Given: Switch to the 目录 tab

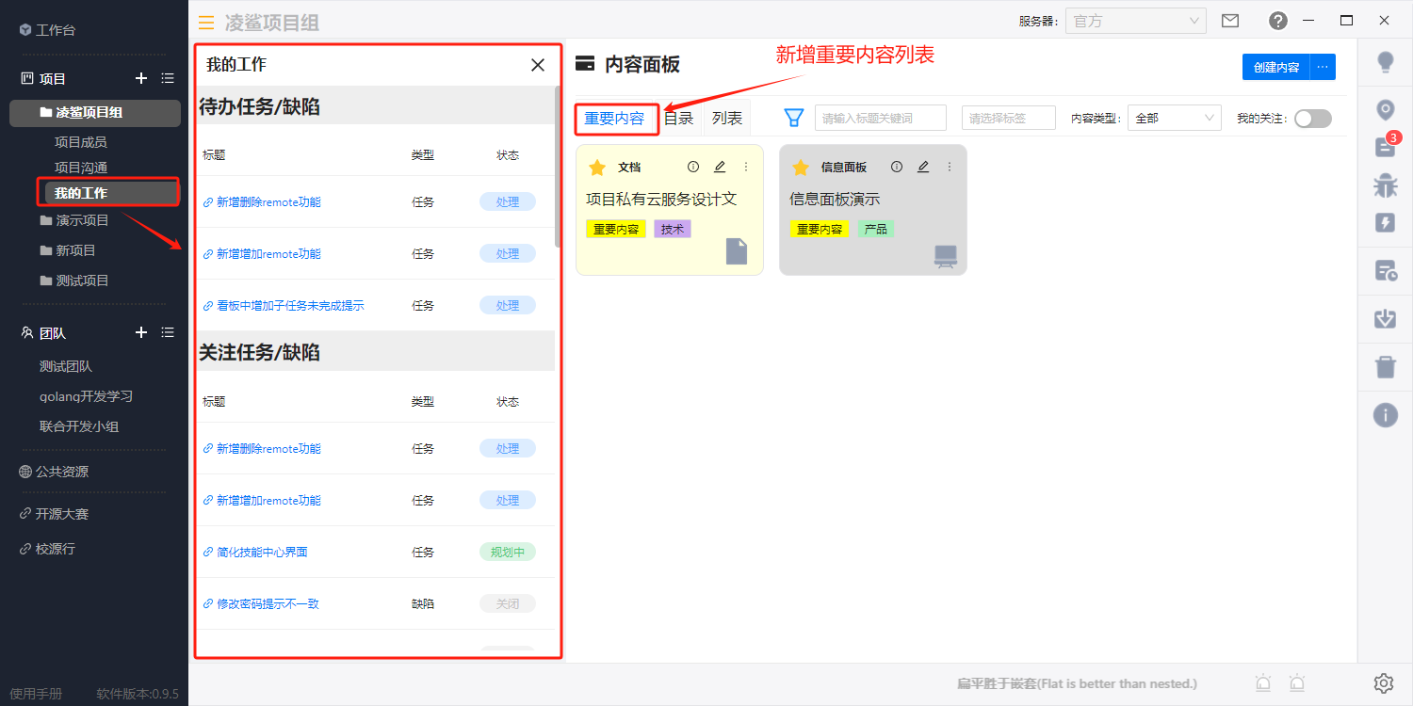Looking at the screenshot, I should pyautogui.click(x=678, y=119).
